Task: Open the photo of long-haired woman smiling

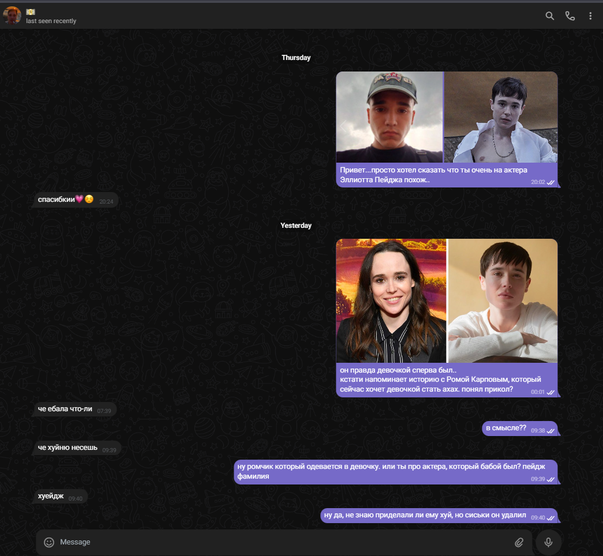Action: pyautogui.click(x=391, y=300)
